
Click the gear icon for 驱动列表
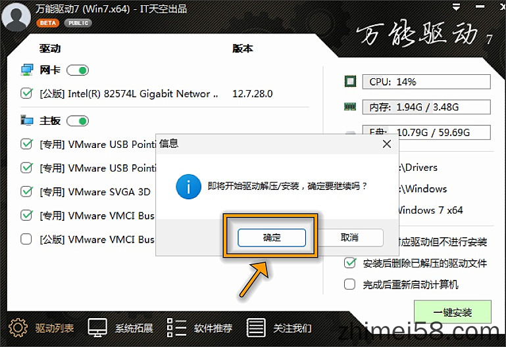pos(18,328)
